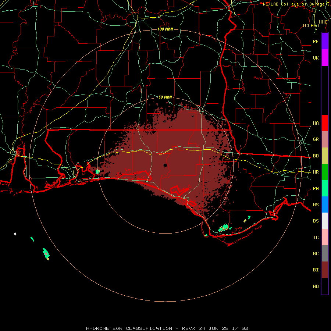Image resolution: width=331 pixels, height=331 pixels.
Task: Click the "[CLAS]" units label
Action: 311,25
